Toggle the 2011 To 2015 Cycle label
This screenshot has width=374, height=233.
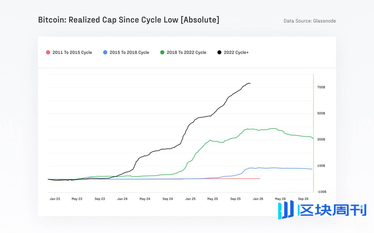[72, 53]
